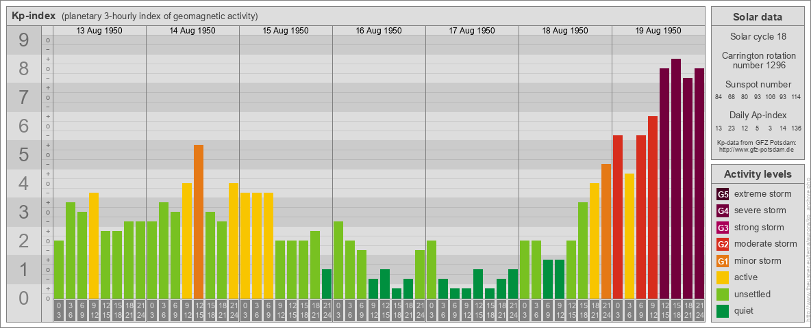Click the tallest dark bar on 19 Aug 15–18
This screenshot has height=328, width=811.
pyautogui.click(x=676, y=179)
